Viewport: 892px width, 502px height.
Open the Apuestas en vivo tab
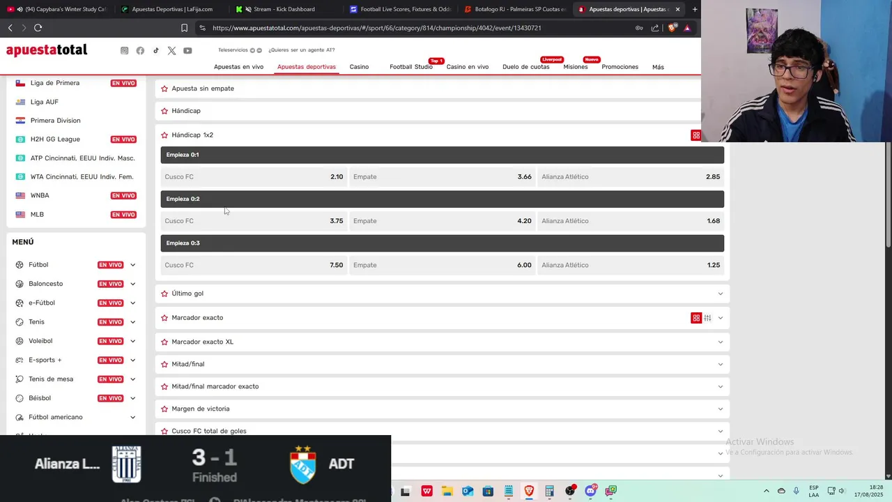[238, 67]
